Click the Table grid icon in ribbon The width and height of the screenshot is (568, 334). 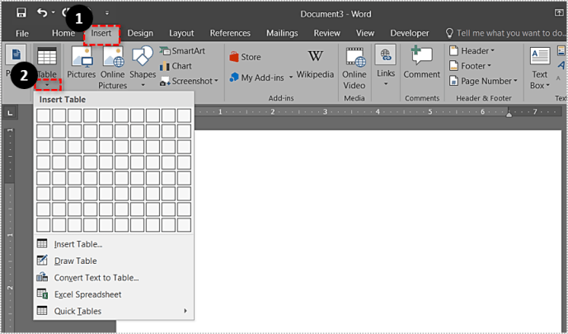click(x=47, y=58)
